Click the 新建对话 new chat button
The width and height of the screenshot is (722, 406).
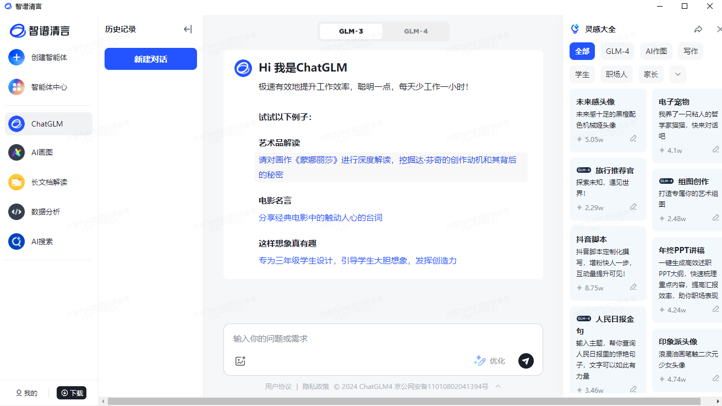[150, 58]
